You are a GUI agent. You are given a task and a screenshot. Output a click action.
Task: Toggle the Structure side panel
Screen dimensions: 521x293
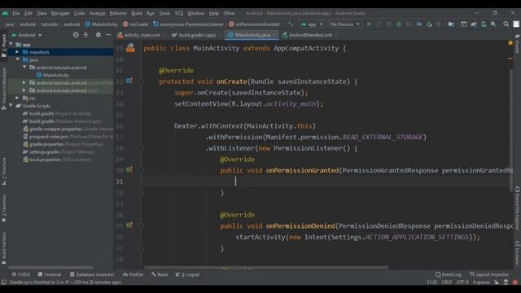4,171
